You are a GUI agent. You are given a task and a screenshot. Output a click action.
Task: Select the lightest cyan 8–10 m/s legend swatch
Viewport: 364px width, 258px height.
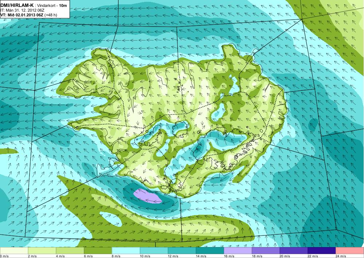pos(126,251)
